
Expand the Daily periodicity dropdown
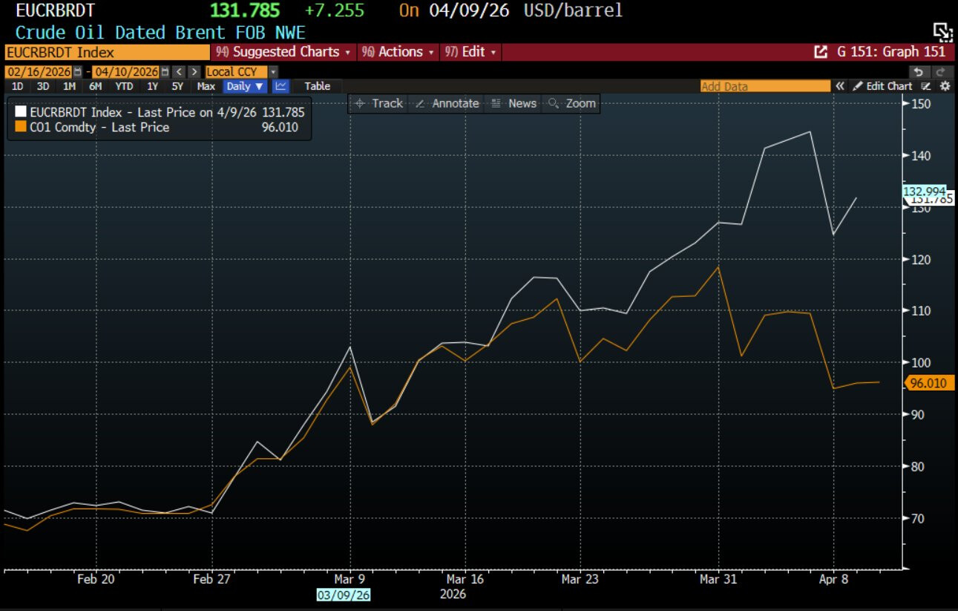pos(244,86)
